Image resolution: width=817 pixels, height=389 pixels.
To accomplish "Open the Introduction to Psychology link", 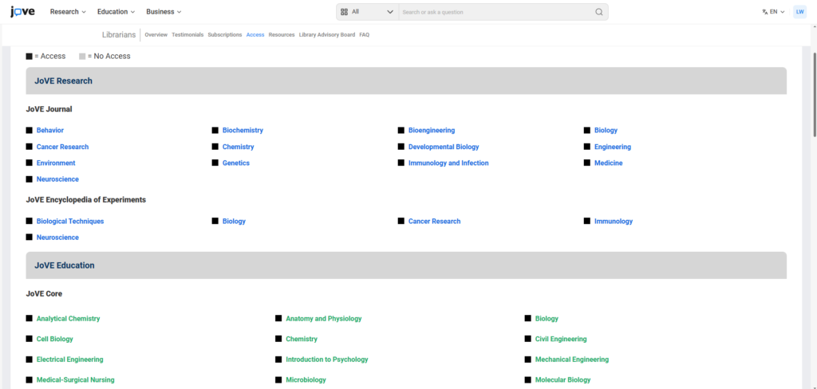I will (327, 360).
